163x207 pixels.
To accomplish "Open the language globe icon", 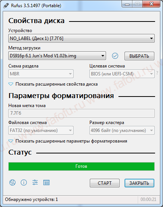I will (12, 182).
